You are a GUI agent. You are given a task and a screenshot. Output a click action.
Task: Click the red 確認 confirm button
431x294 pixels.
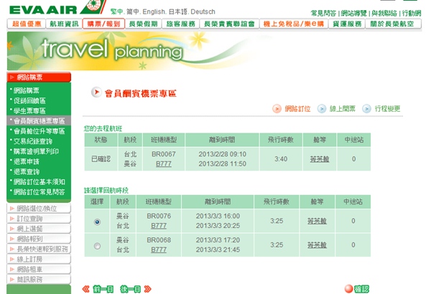point(357,289)
